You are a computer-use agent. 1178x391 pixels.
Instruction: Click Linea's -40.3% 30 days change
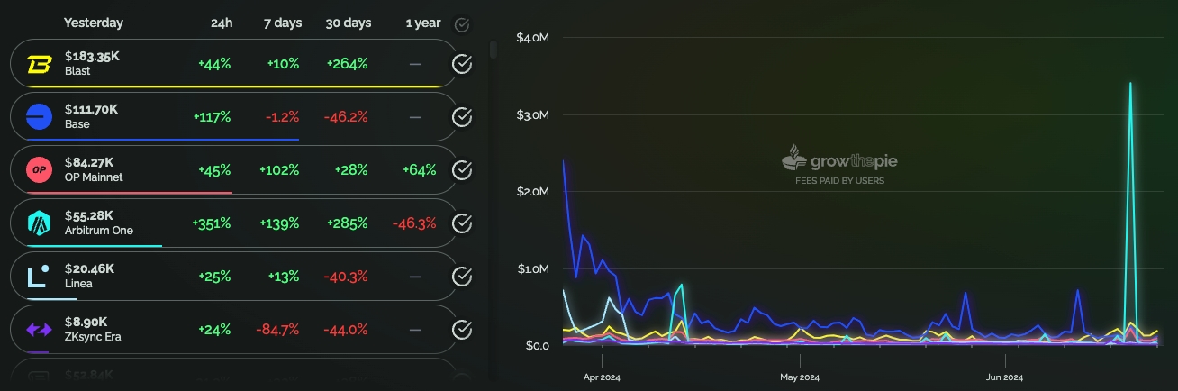click(348, 277)
